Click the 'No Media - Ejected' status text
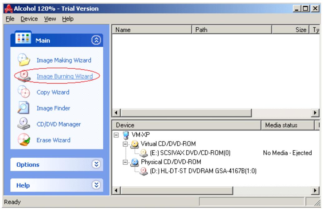The height and width of the screenshot is (209, 323). coord(287,153)
